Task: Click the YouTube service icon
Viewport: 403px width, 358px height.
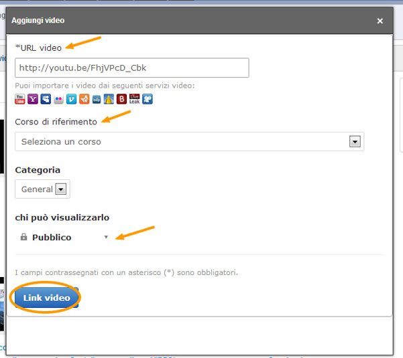Action: [20, 99]
